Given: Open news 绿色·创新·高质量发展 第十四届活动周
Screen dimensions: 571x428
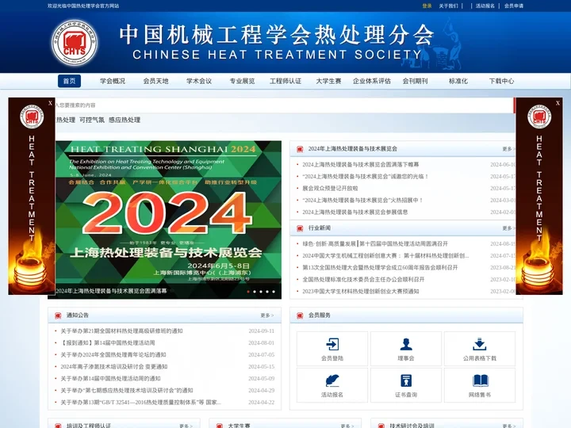Looking at the screenshot, I should (x=375, y=244).
